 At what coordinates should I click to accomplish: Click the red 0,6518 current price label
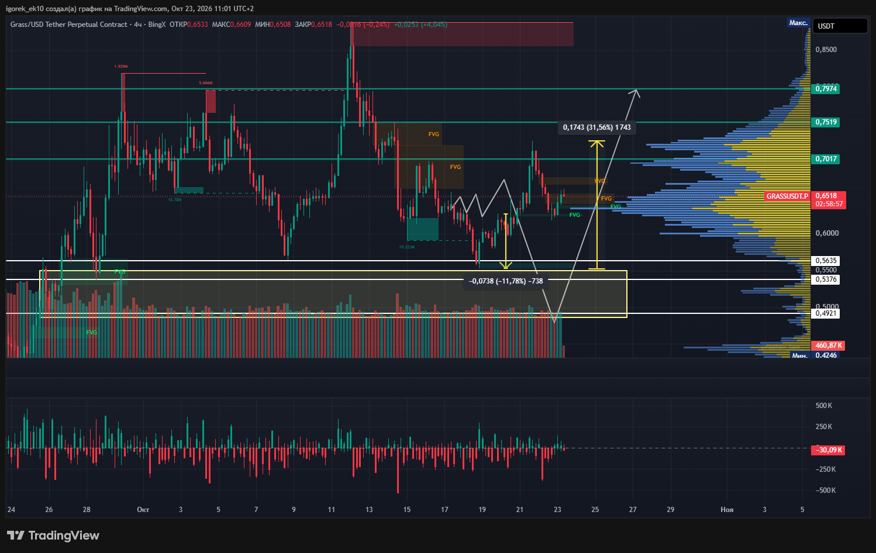[x=826, y=196]
